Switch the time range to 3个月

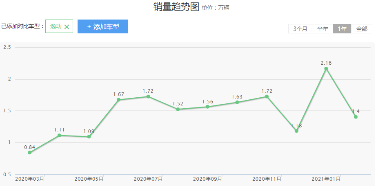coord(300,29)
